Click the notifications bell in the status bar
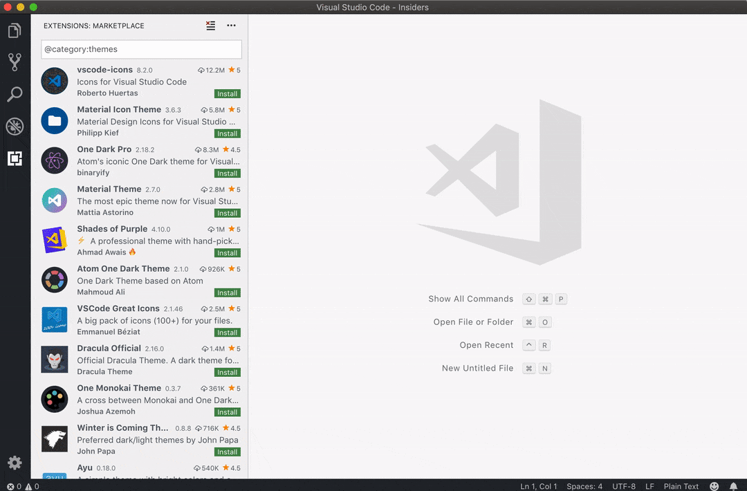Image resolution: width=747 pixels, height=491 pixels. click(x=735, y=485)
